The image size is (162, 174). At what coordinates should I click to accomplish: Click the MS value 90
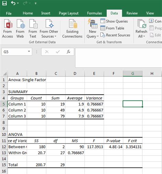click(x=75, y=147)
